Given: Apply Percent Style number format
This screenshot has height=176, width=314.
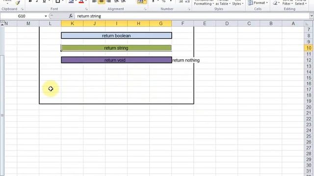Looking at the screenshot, I should 163,1.
